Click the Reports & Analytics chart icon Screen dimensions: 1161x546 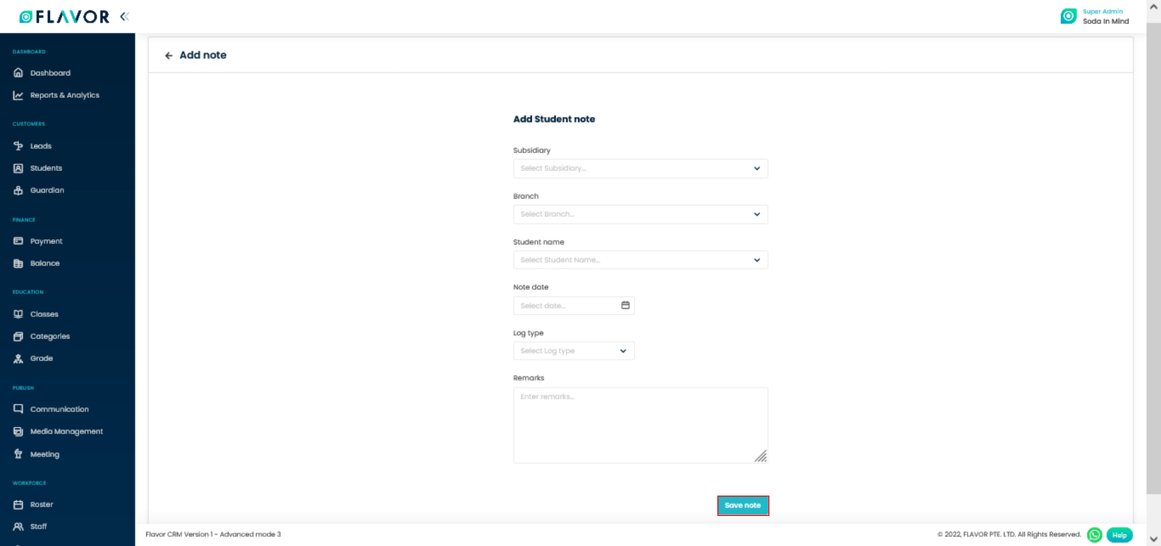[18, 95]
